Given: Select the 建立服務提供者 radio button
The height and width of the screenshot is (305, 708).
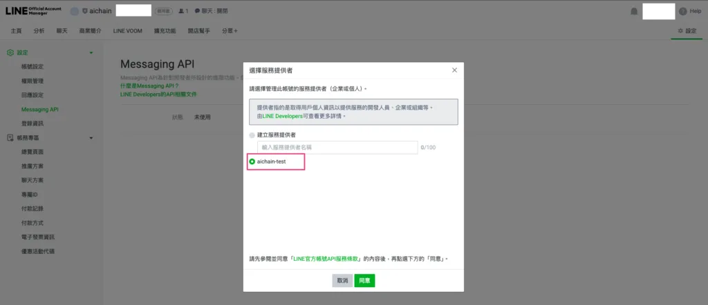Looking at the screenshot, I should (252, 135).
